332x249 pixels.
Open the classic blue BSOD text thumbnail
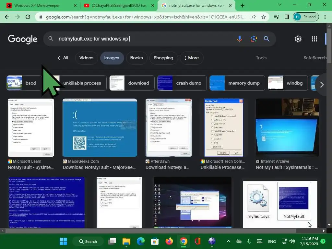pos(47,202)
